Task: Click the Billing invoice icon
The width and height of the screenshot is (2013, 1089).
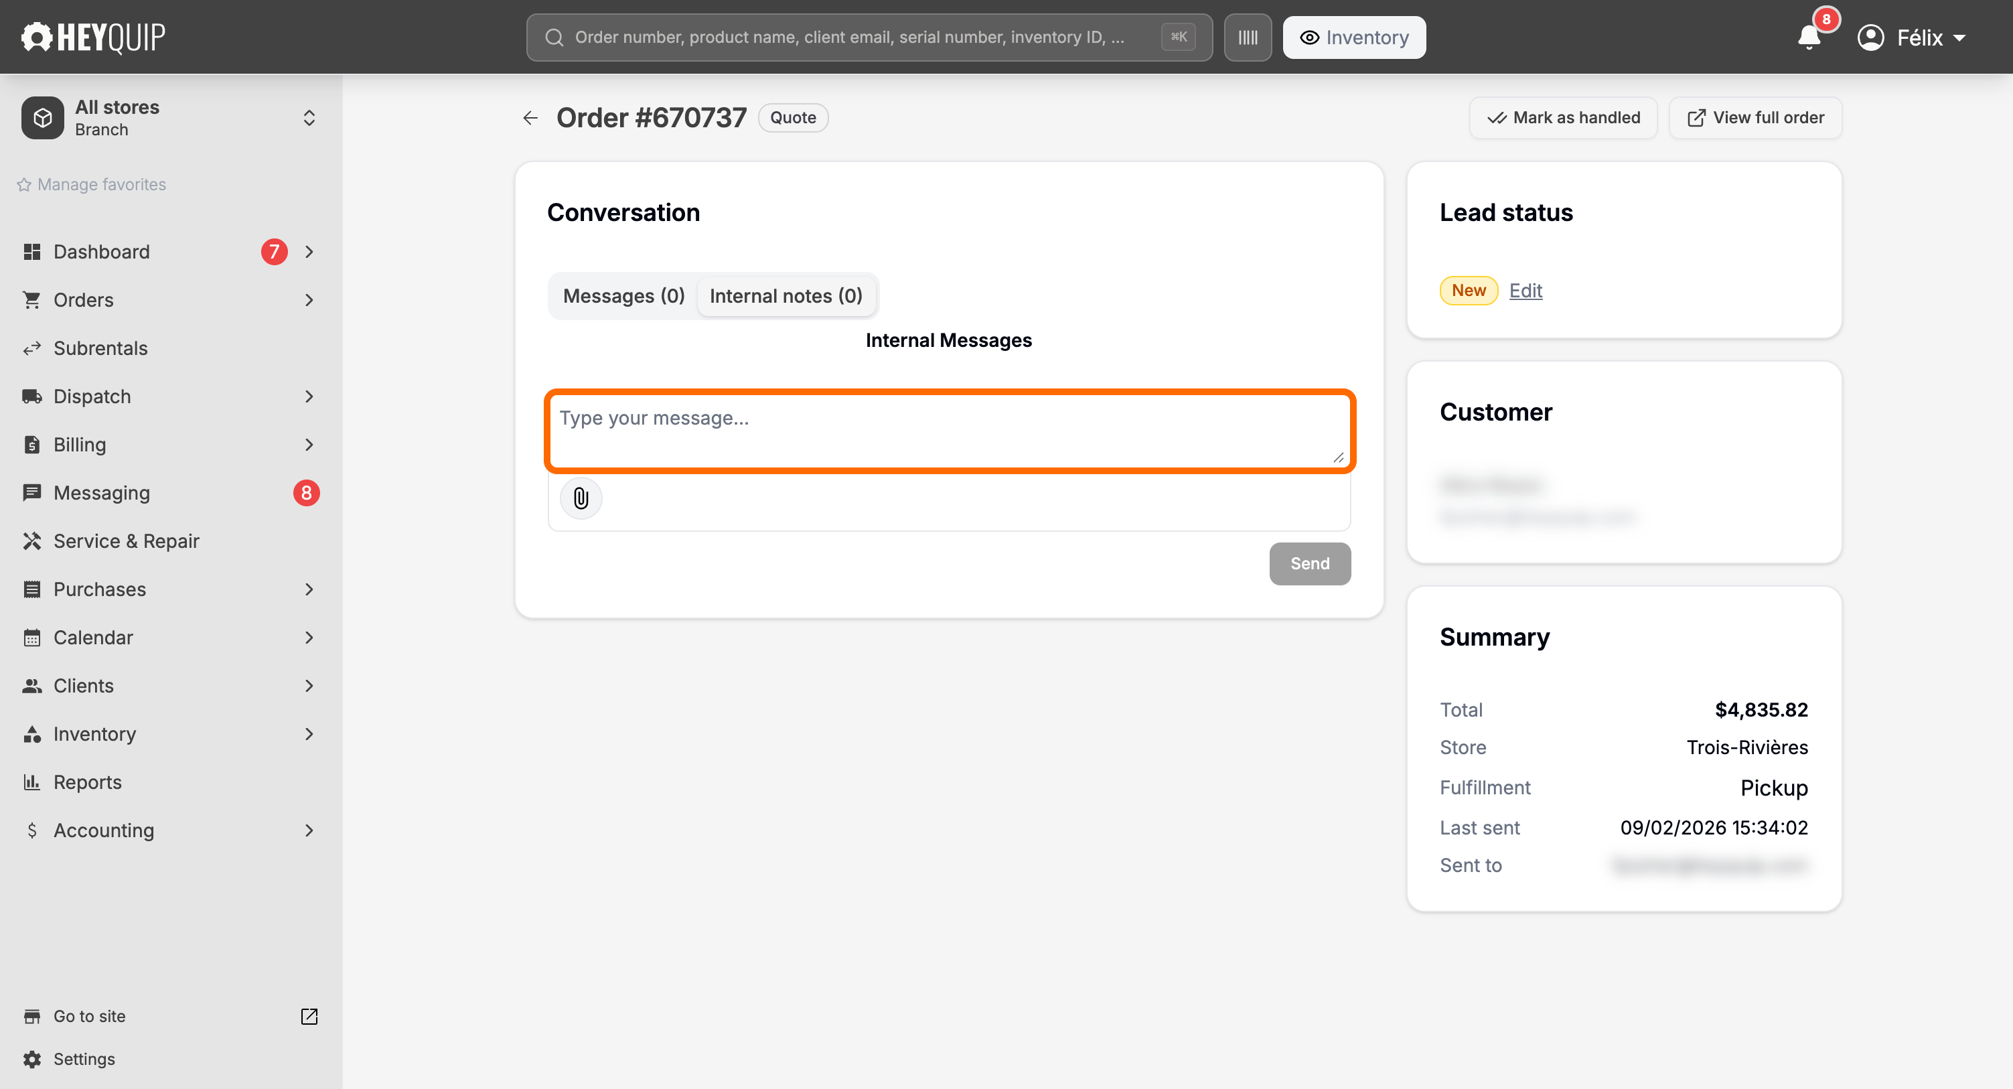Action: [31, 445]
